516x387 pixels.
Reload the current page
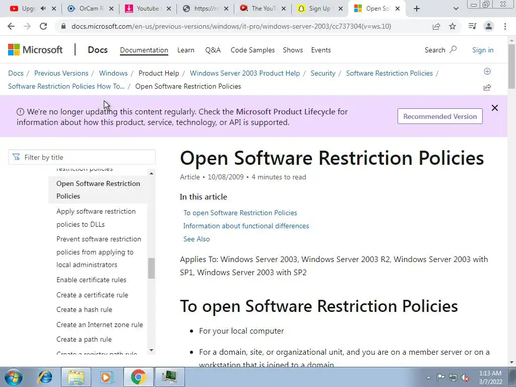[x=43, y=26]
